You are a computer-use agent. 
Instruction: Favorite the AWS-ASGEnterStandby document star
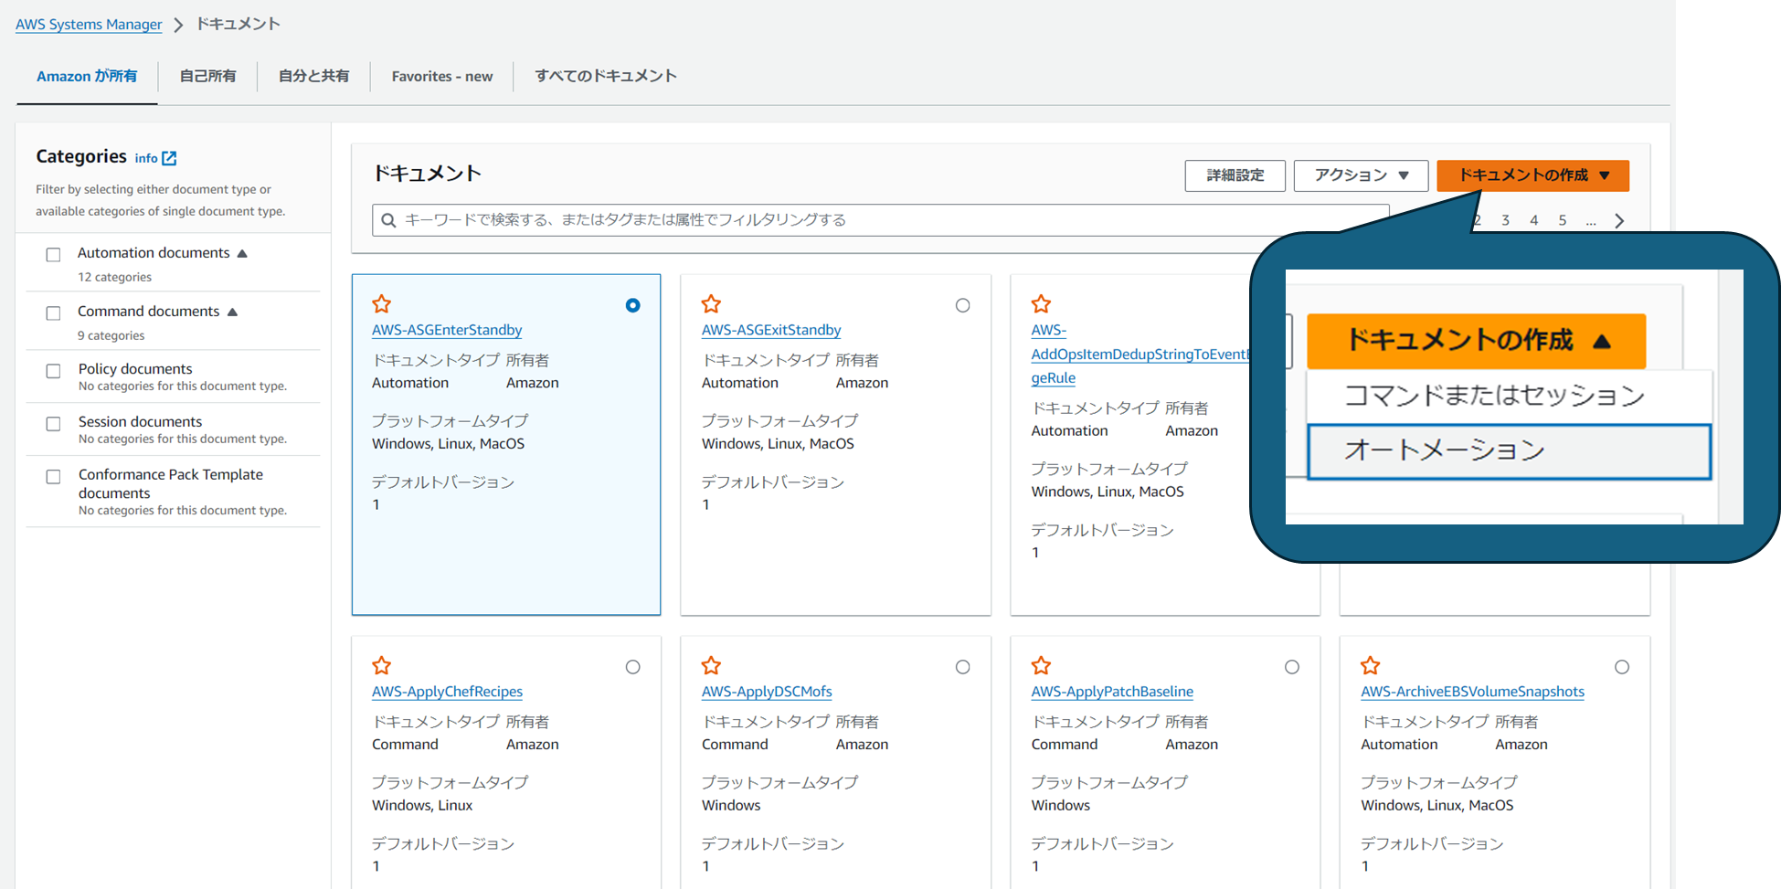click(382, 303)
